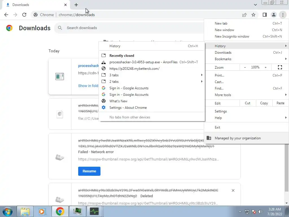Screen dimensions: 289x217
Task: Click Paste in the Edit row
Action: (x=280, y=103)
